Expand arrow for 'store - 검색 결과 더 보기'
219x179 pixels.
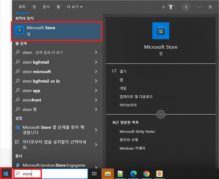pos(96,52)
